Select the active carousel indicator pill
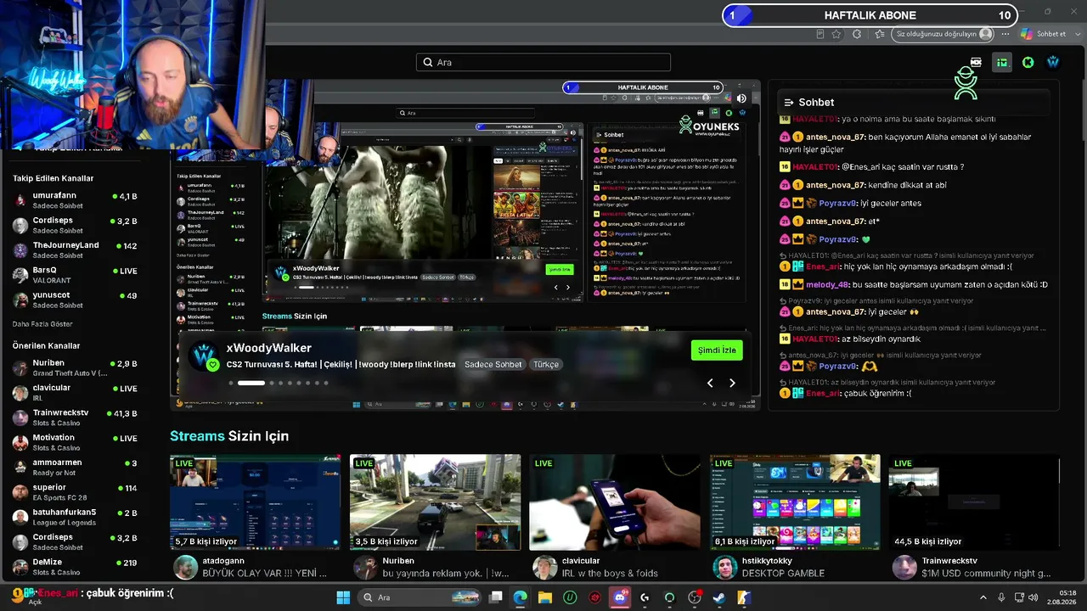Viewport: 1087px width, 611px height. 251,383
